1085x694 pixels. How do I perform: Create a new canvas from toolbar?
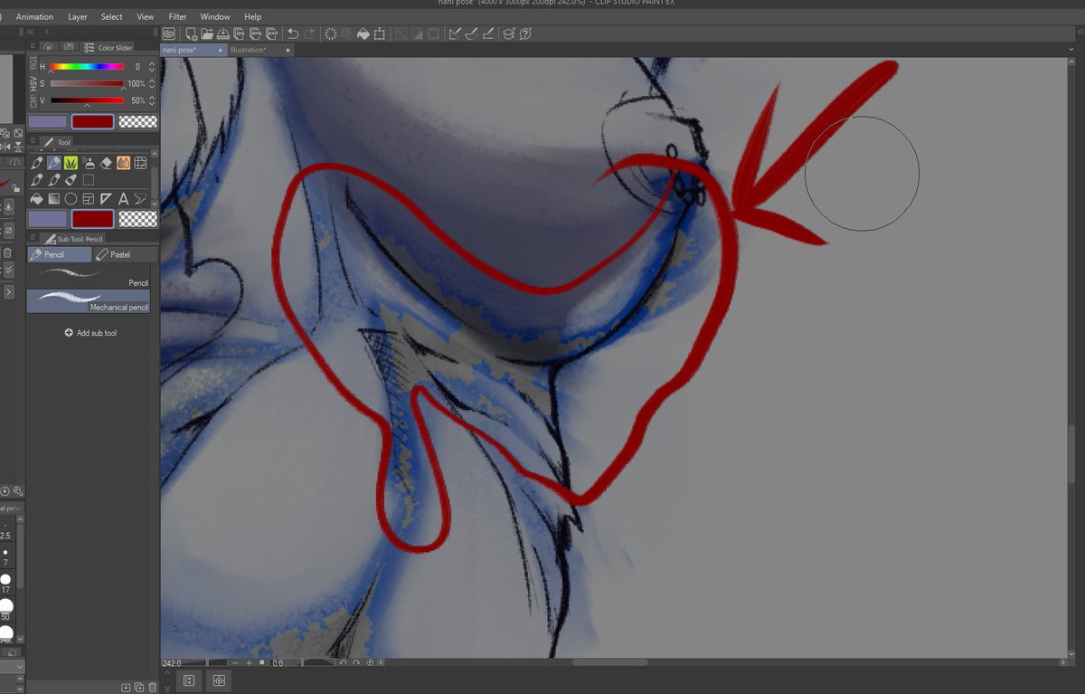coord(192,33)
